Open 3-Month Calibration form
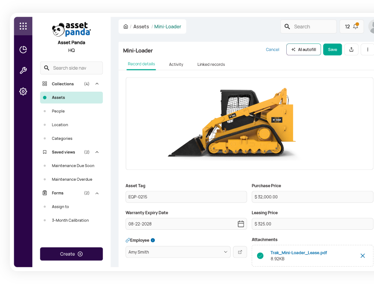This screenshot has height=284, width=374. 71,220
